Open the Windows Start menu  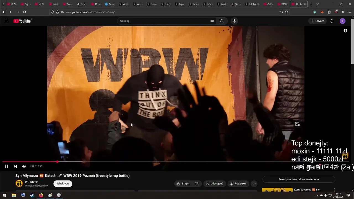click(4, 195)
